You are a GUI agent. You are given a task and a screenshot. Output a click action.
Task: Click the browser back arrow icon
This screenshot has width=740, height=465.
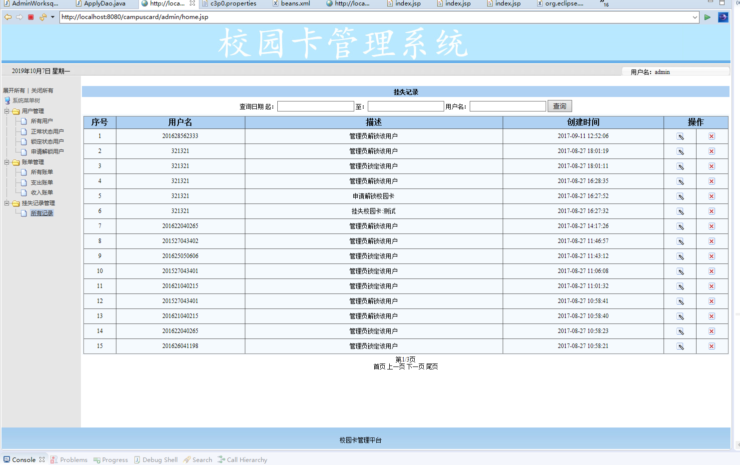pyautogui.click(x=7, y=17)
